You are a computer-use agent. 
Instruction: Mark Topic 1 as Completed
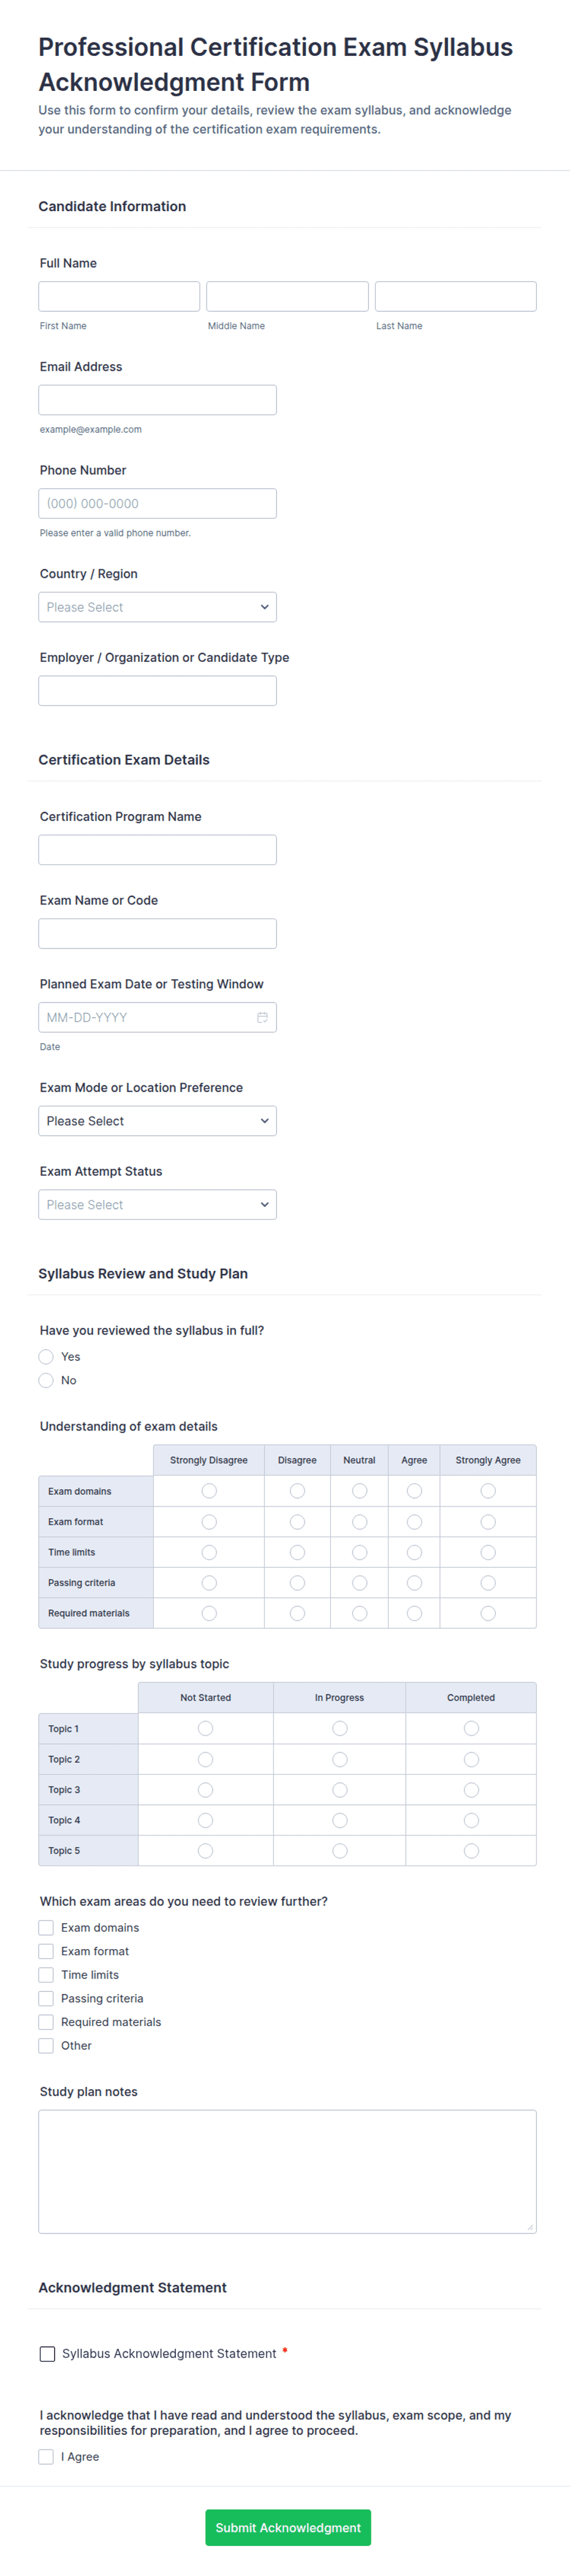tap(471, 1729)
